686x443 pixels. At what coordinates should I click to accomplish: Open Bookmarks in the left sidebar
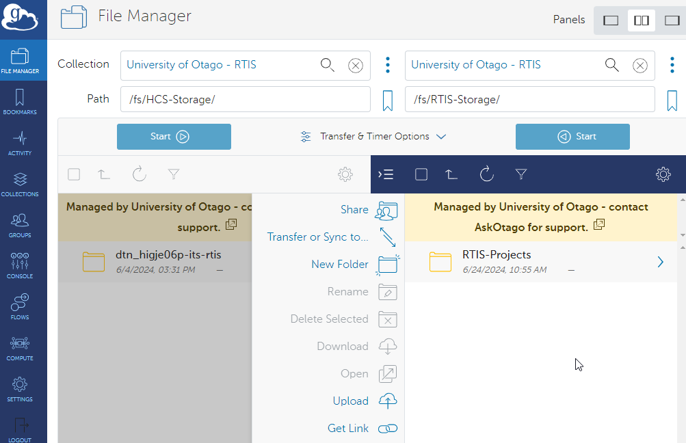click(20, 102)
